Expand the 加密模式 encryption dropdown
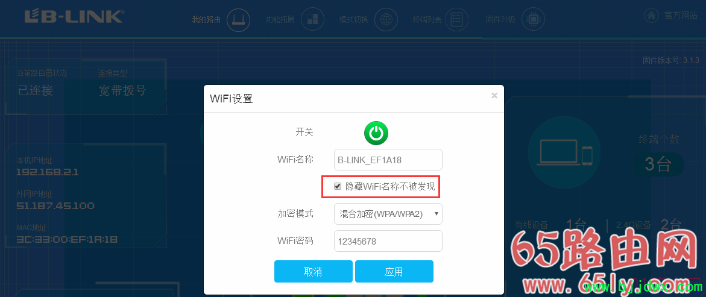This screenshot has height=297, width=706. 388,214
